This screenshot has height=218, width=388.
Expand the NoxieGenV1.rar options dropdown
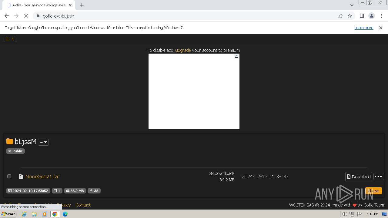tap(379, 177)
